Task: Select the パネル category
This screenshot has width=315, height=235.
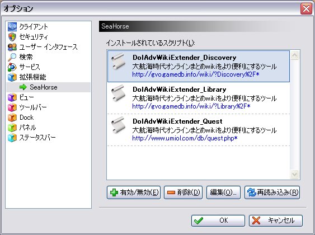Action: tap(28, 128)
